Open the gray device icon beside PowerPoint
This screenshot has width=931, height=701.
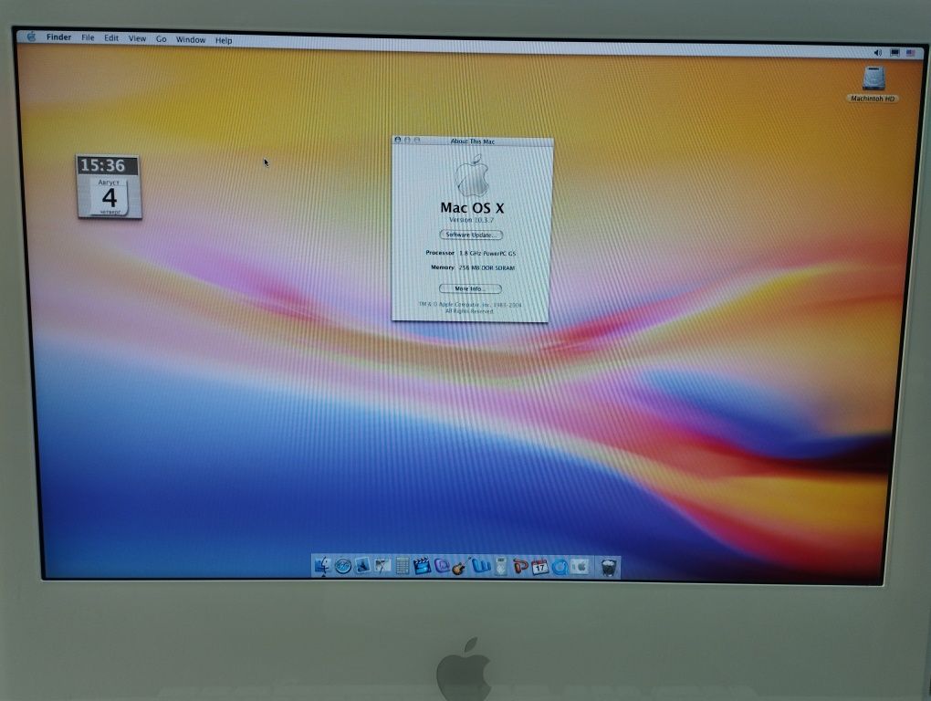click(501, 568)
